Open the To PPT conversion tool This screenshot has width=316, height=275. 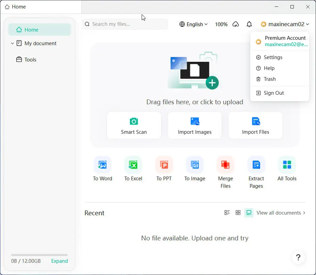164,169
